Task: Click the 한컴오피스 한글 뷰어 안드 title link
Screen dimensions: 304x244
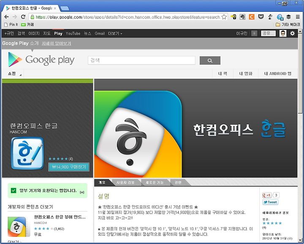Action: point(60,217)
